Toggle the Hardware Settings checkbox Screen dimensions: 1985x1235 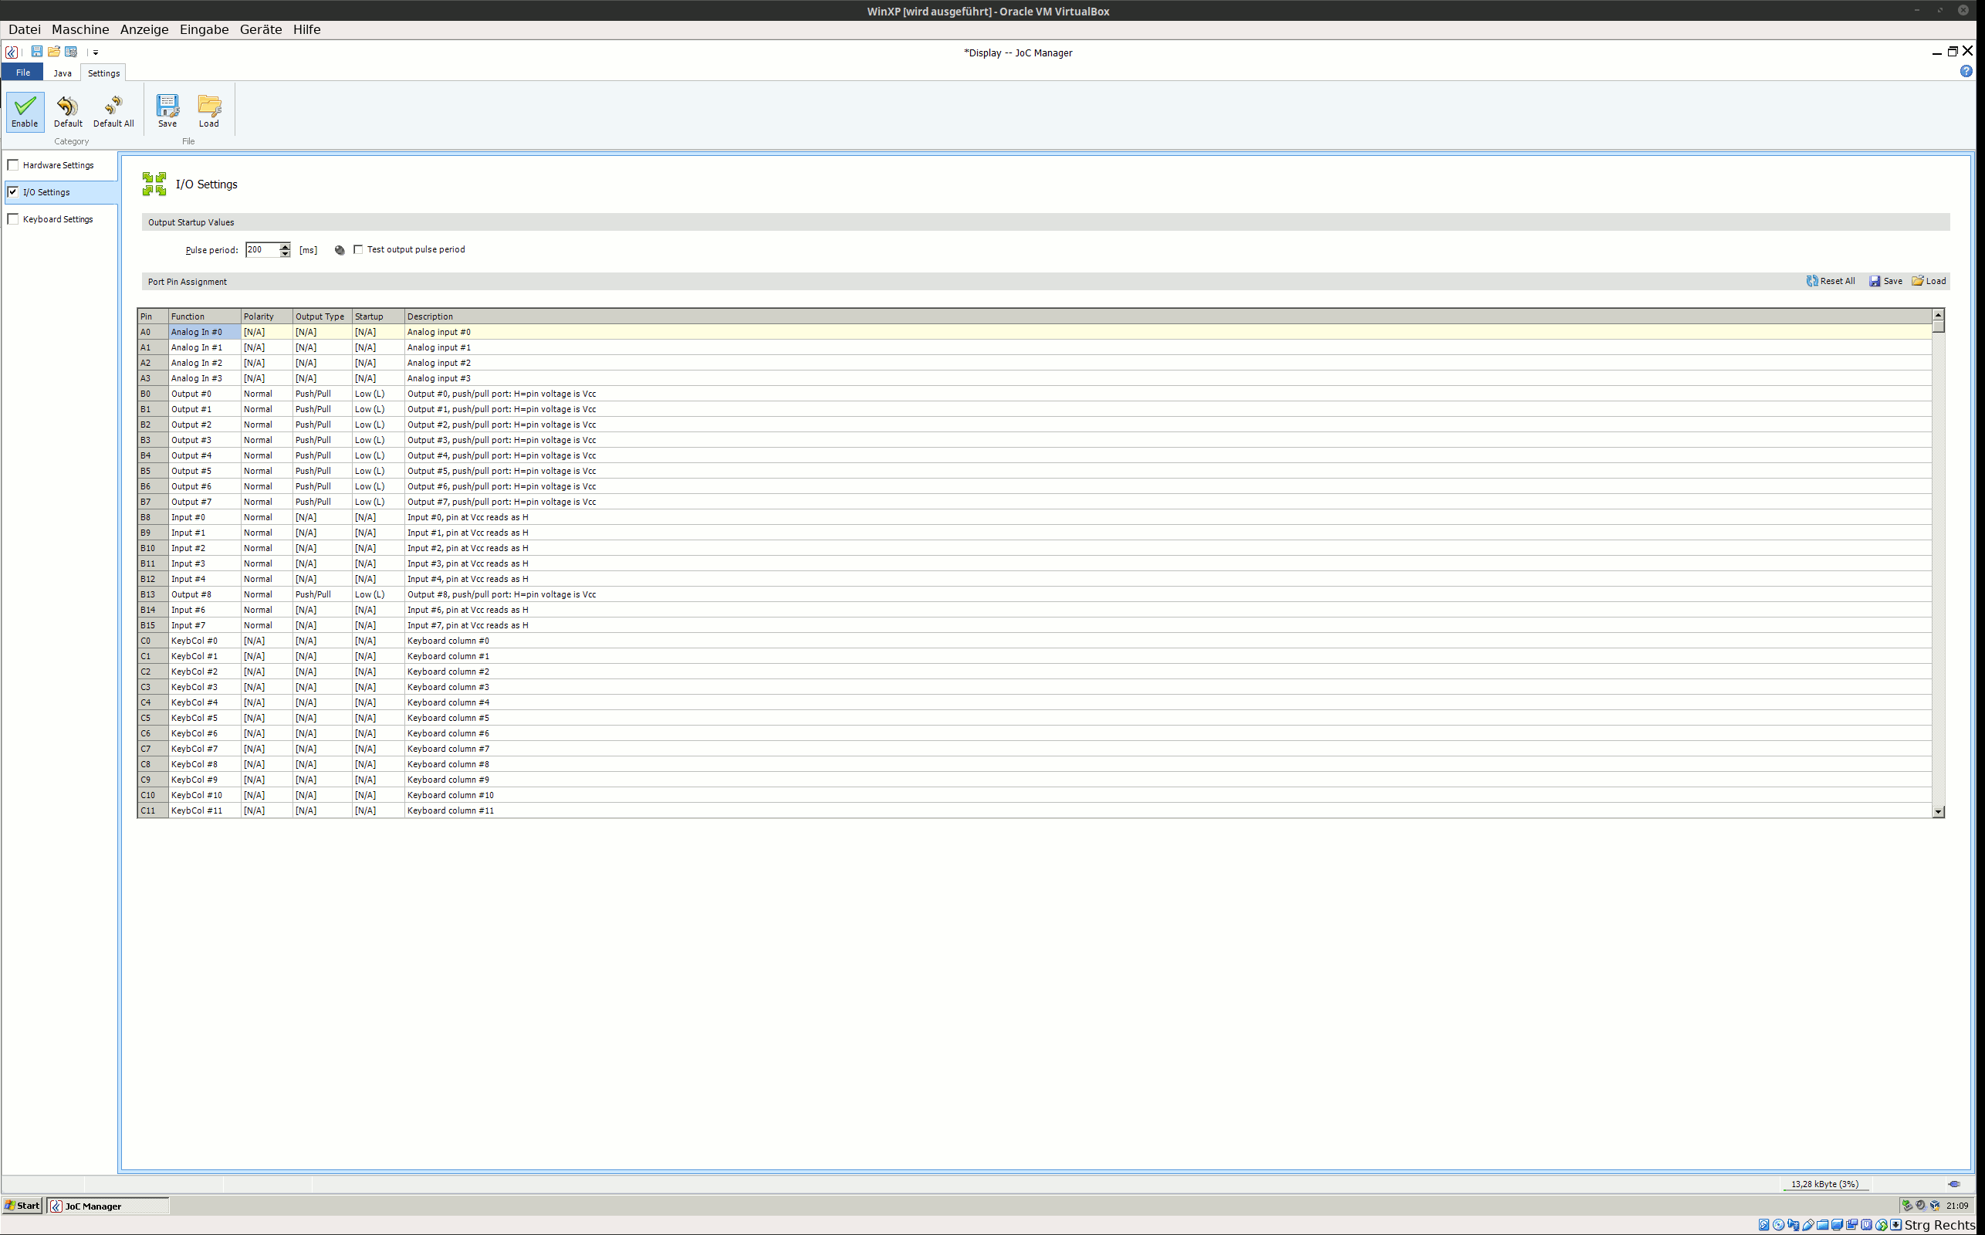(13, 165)
